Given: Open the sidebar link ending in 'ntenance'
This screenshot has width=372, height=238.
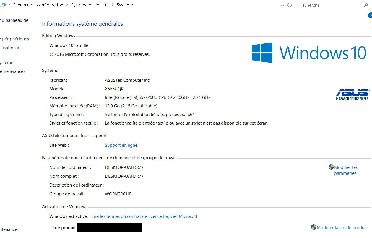Looking at the screenshot, I should [x=9, y=229].
